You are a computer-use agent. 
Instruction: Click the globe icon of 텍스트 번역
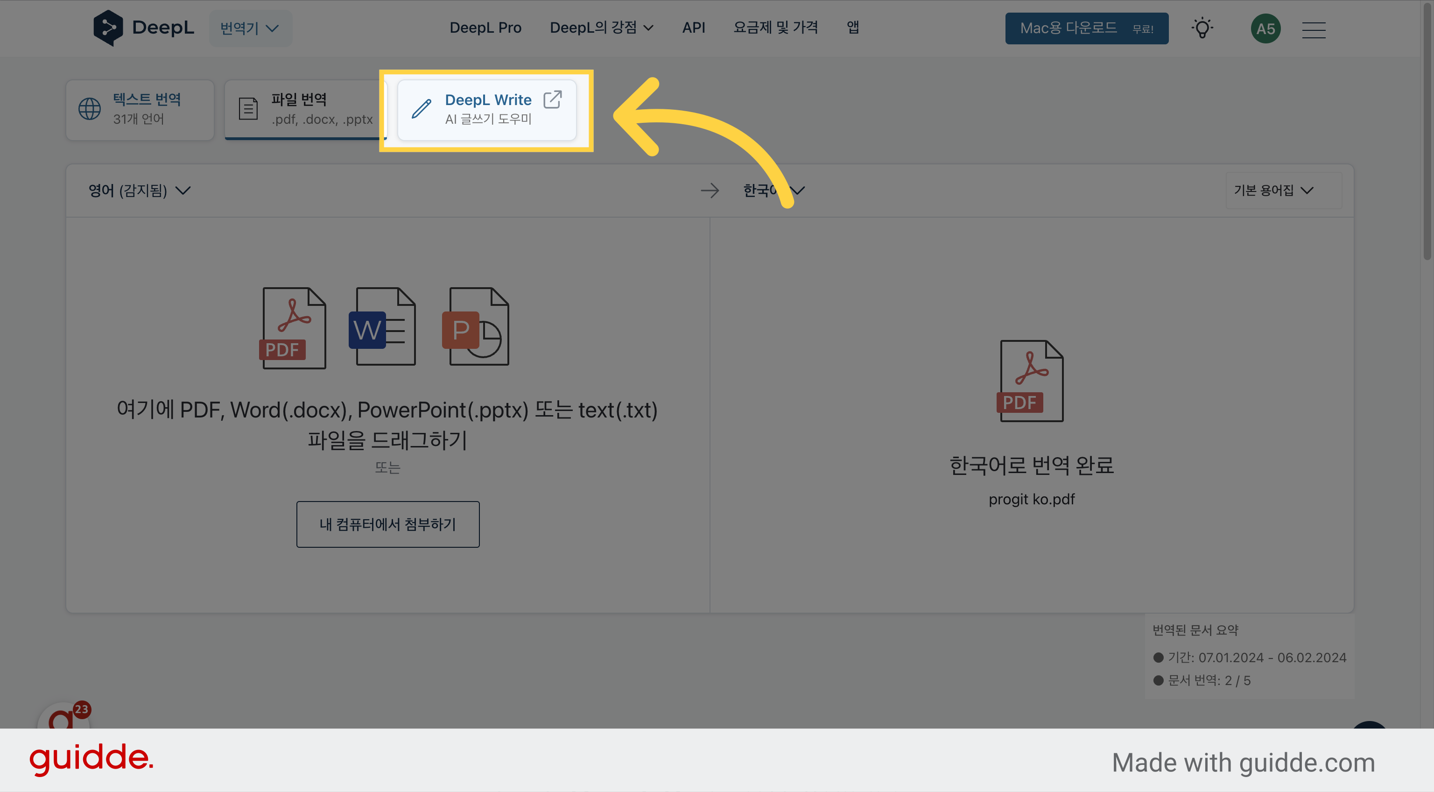(90, 109)
